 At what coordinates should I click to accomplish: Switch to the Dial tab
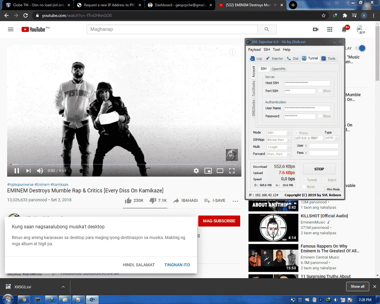(293, 58)
